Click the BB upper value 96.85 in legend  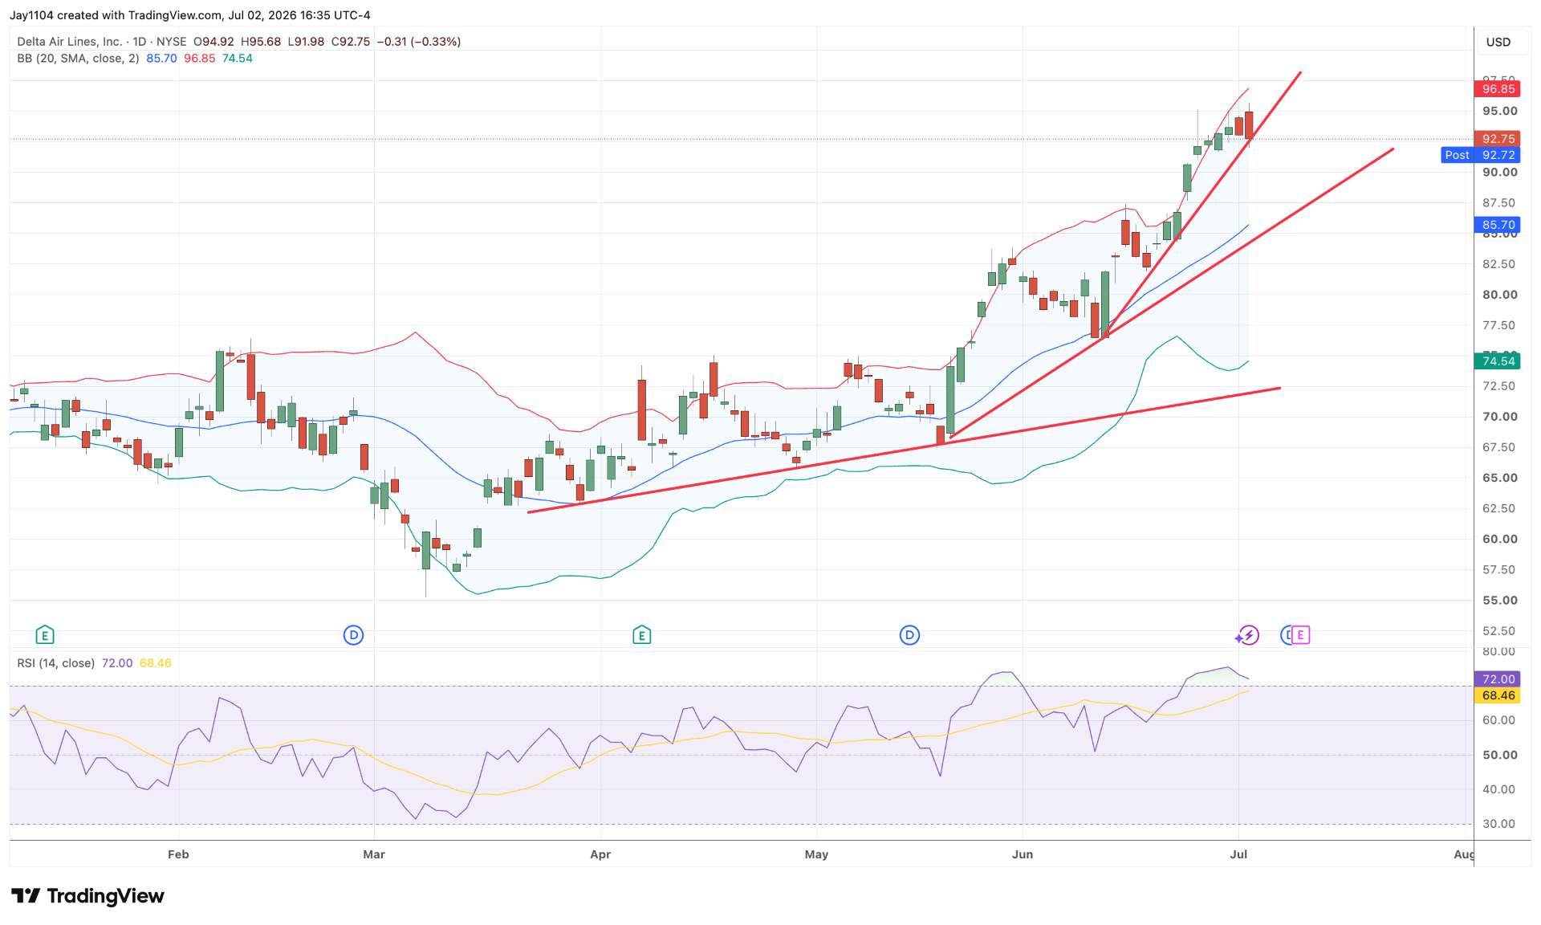[x=199, y=59]
